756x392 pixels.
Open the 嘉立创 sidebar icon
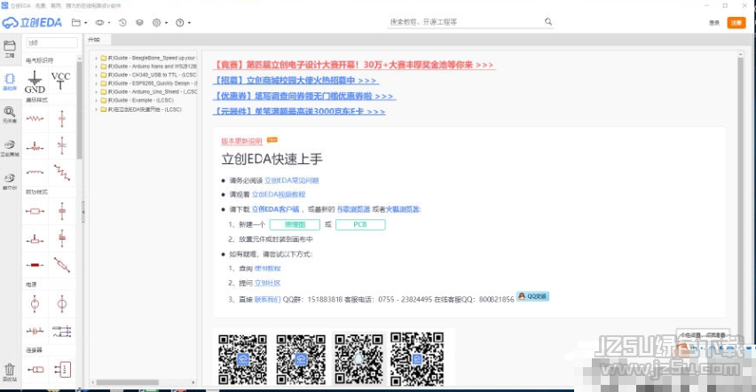10,181
